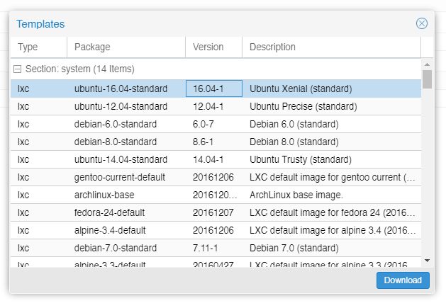The height and width of the screenshot is (308, 446).
Task: Click the Download button
Action: tap(403, 280)
